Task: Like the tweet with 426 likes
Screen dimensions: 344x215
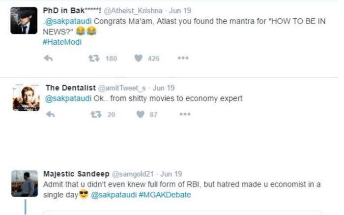Action: [138, 58]
